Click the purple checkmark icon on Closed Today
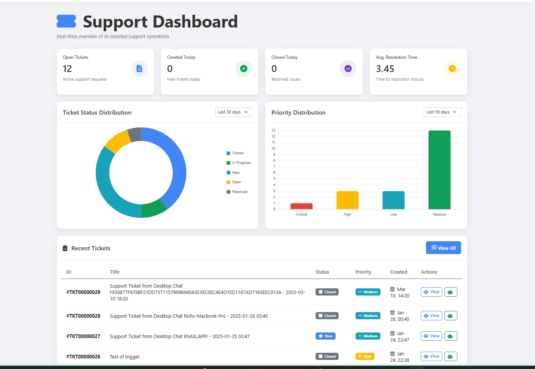 (x=348, y=69)
